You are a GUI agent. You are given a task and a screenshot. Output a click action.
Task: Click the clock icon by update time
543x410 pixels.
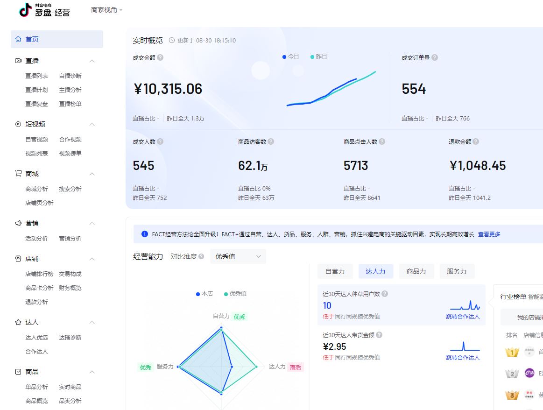(172, 40)
